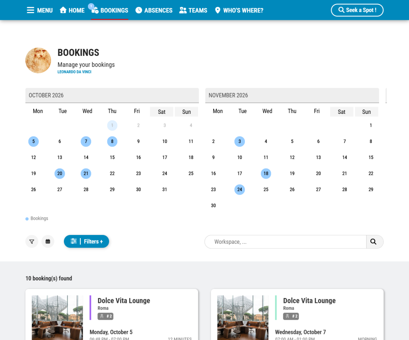Click the bookings notification badge
The image size is (409, 340).
point(91,6)
